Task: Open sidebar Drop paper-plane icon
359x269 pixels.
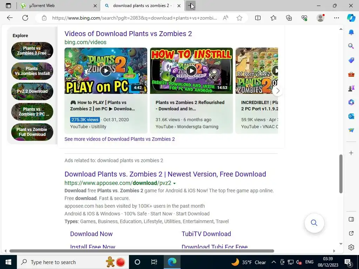Action: (351, 130)
